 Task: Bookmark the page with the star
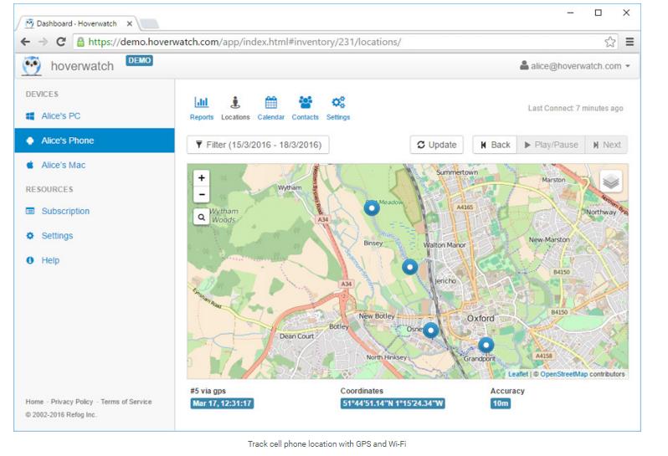(x=609, y=42)
